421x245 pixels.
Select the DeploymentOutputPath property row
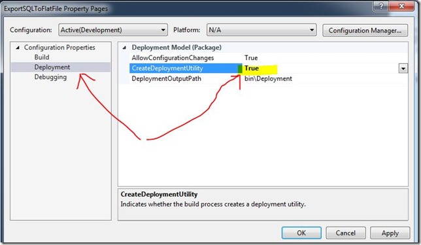pos(269,78)
